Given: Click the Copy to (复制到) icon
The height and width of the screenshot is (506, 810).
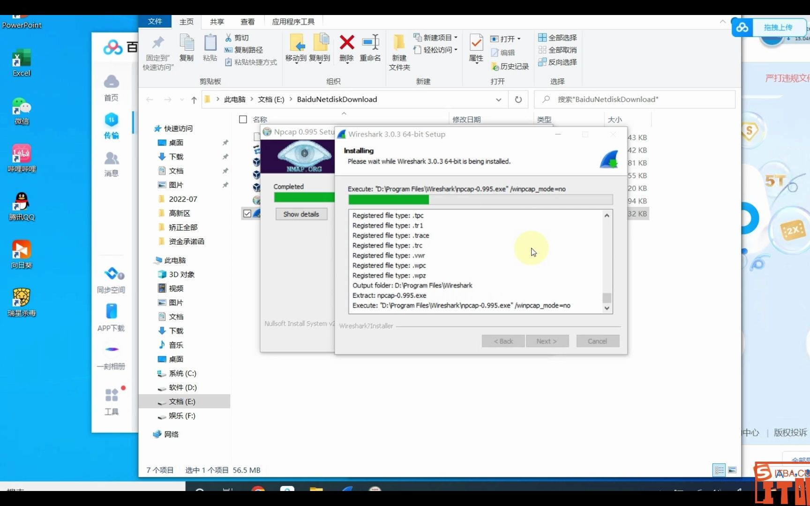Looking at the screenshot, I should click(x=320, y=43).
